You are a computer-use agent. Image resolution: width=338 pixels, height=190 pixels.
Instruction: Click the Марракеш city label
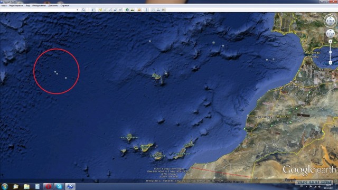[262, 117]
